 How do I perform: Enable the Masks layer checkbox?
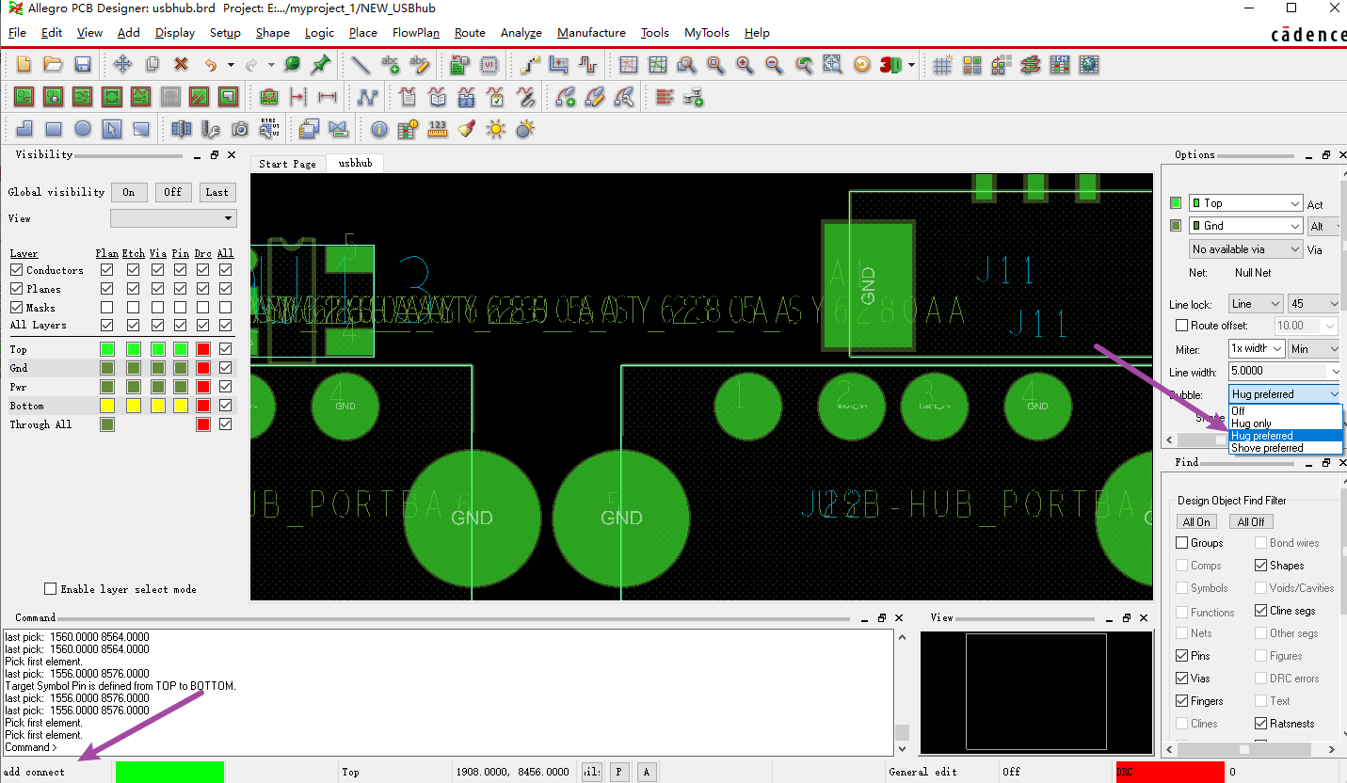[16, 307]
